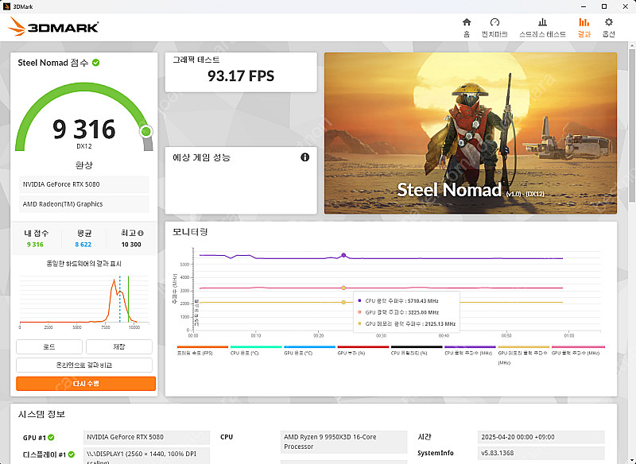Click the blue average score 8 622
The height and width of the screenshot is (464, 636).
[83, 245]
